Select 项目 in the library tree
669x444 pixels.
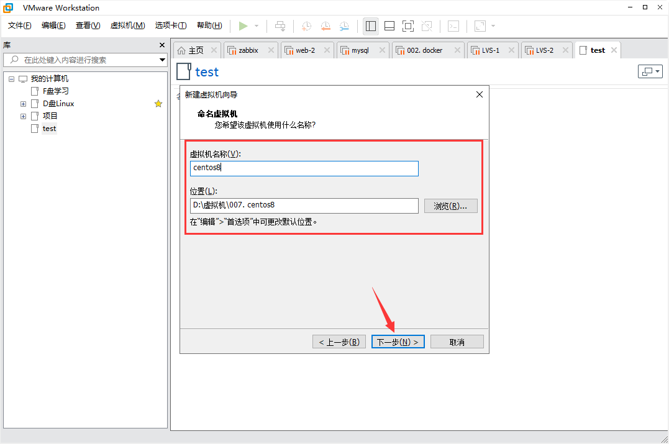point(50,116)
